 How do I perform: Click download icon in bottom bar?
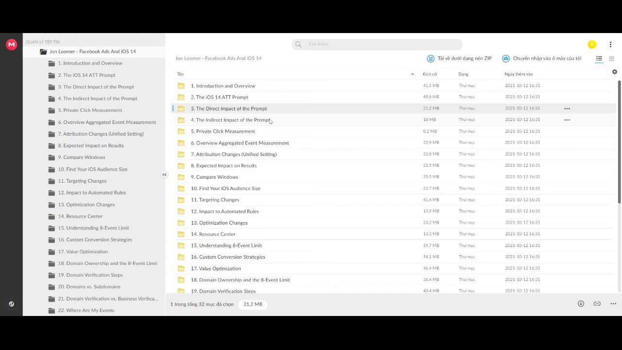pos(581,304)
